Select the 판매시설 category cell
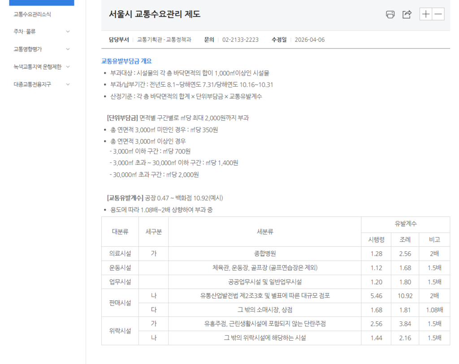Image resolution: width=459 pixels, height=364 pixels. (120, 303)
